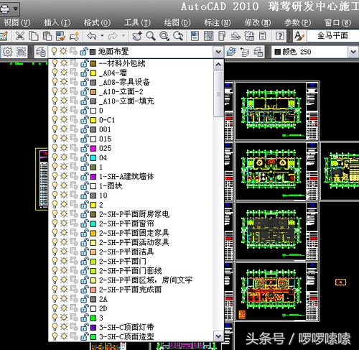Select layer 2-SH-P平面厨房家电
Screen dimensions: 359x350
coord(134,214)
